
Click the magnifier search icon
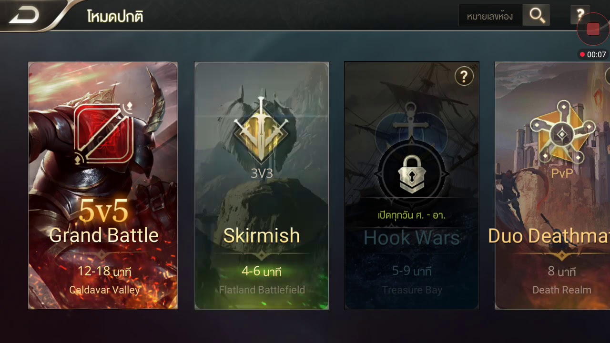pyautogui.click(x=537, y=15)
